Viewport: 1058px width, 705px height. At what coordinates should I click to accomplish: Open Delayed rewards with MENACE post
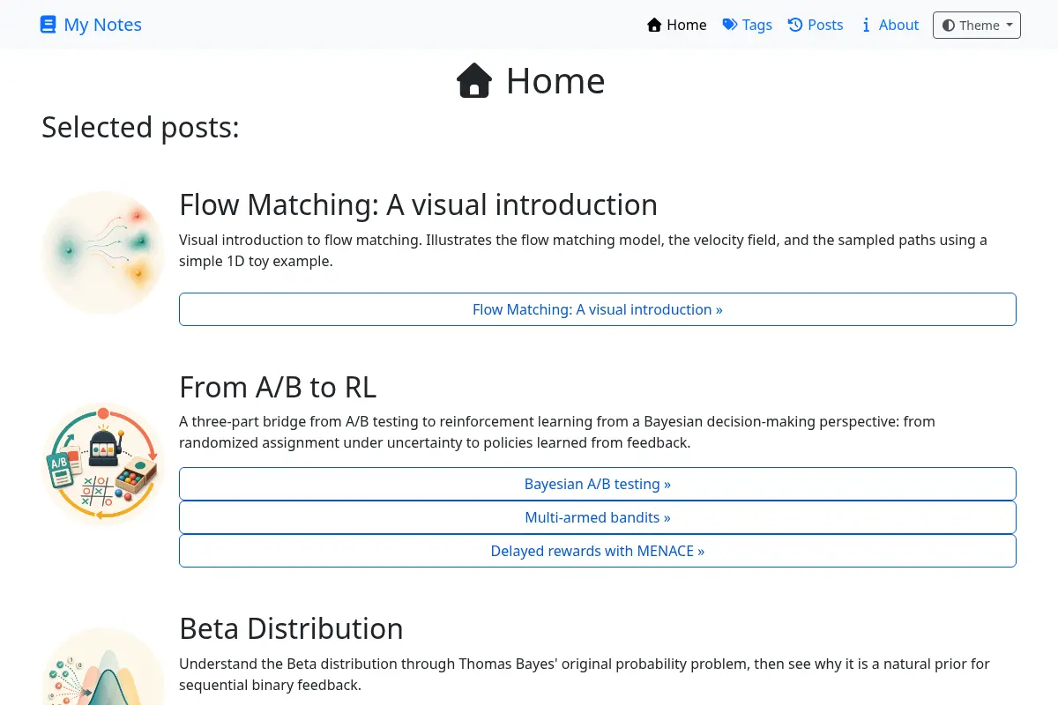pyautogui.click(x=598, y=551)
